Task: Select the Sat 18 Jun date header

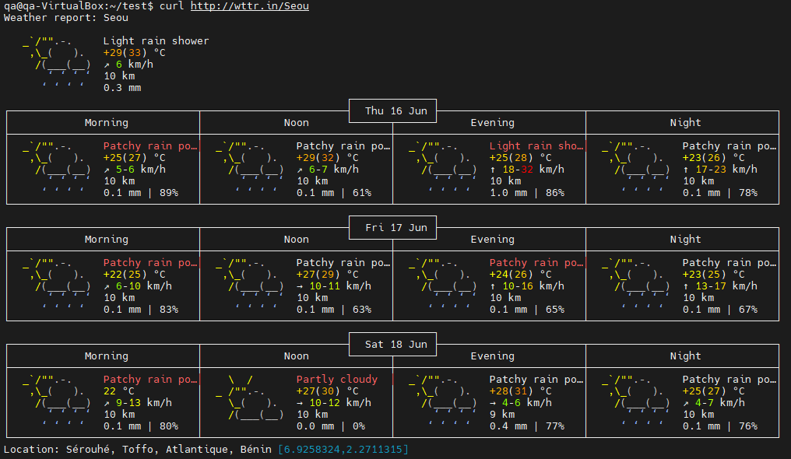Action: coord(396,344)
